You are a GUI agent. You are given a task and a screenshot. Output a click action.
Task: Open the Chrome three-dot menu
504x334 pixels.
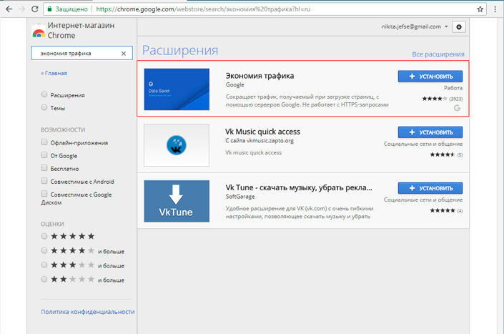pyautogui.click(x=495, y=9)
